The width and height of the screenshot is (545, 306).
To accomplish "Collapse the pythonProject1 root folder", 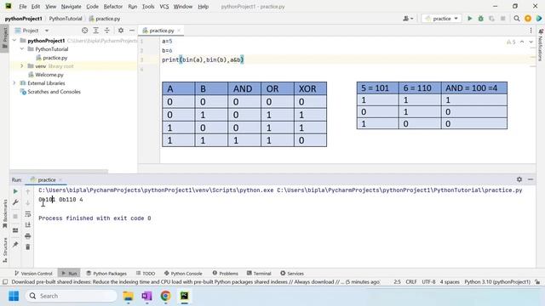I will pyautogui.click(x=14, y=41).
